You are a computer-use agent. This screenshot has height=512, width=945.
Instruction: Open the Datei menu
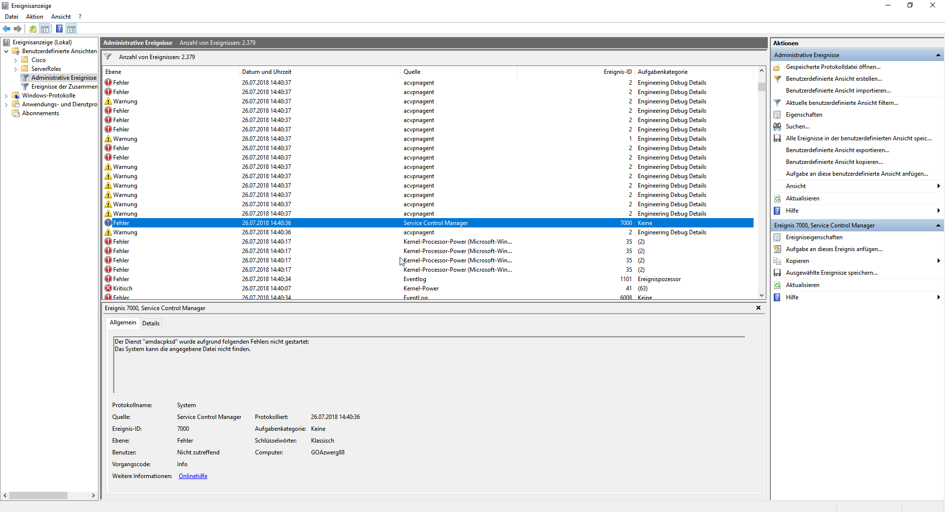click(x=11, y=17)
